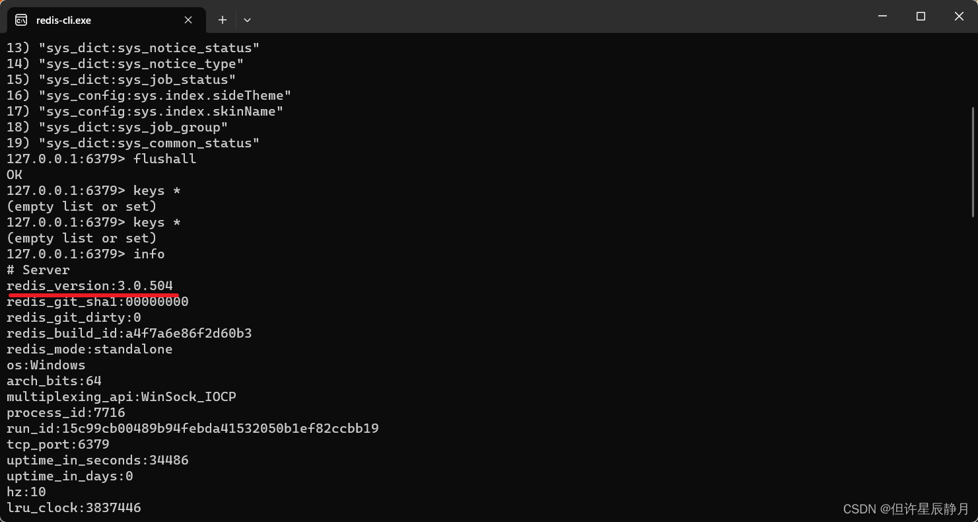Image resolution: width=978 pixels, height=522 pixels.
Task: Open the new tab dropdown chevron
Action: [x=247, y=20]
